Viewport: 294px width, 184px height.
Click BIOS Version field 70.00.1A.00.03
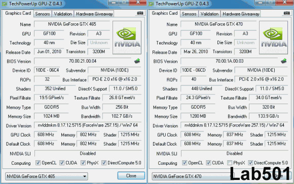tap(229, 61)
